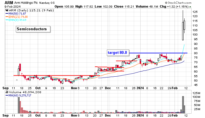Click the ARM ticker symbol heading
This screenshot has width=205, height=118.
click(9, 3)
